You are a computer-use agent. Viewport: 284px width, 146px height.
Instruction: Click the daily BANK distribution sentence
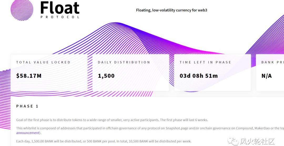[104, 141]
